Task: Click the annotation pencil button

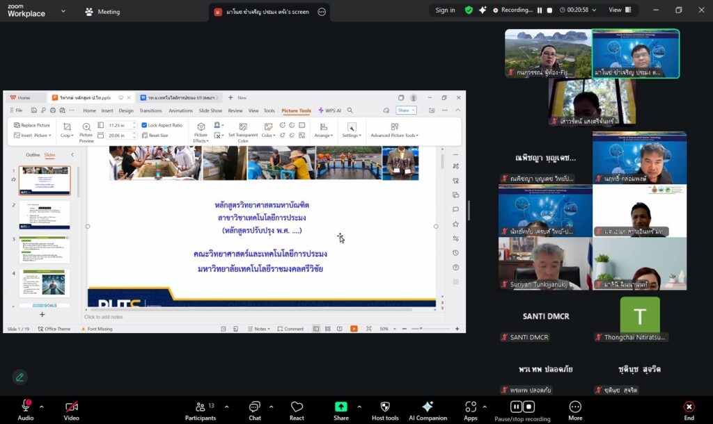Action: click(x=19, y=377)
